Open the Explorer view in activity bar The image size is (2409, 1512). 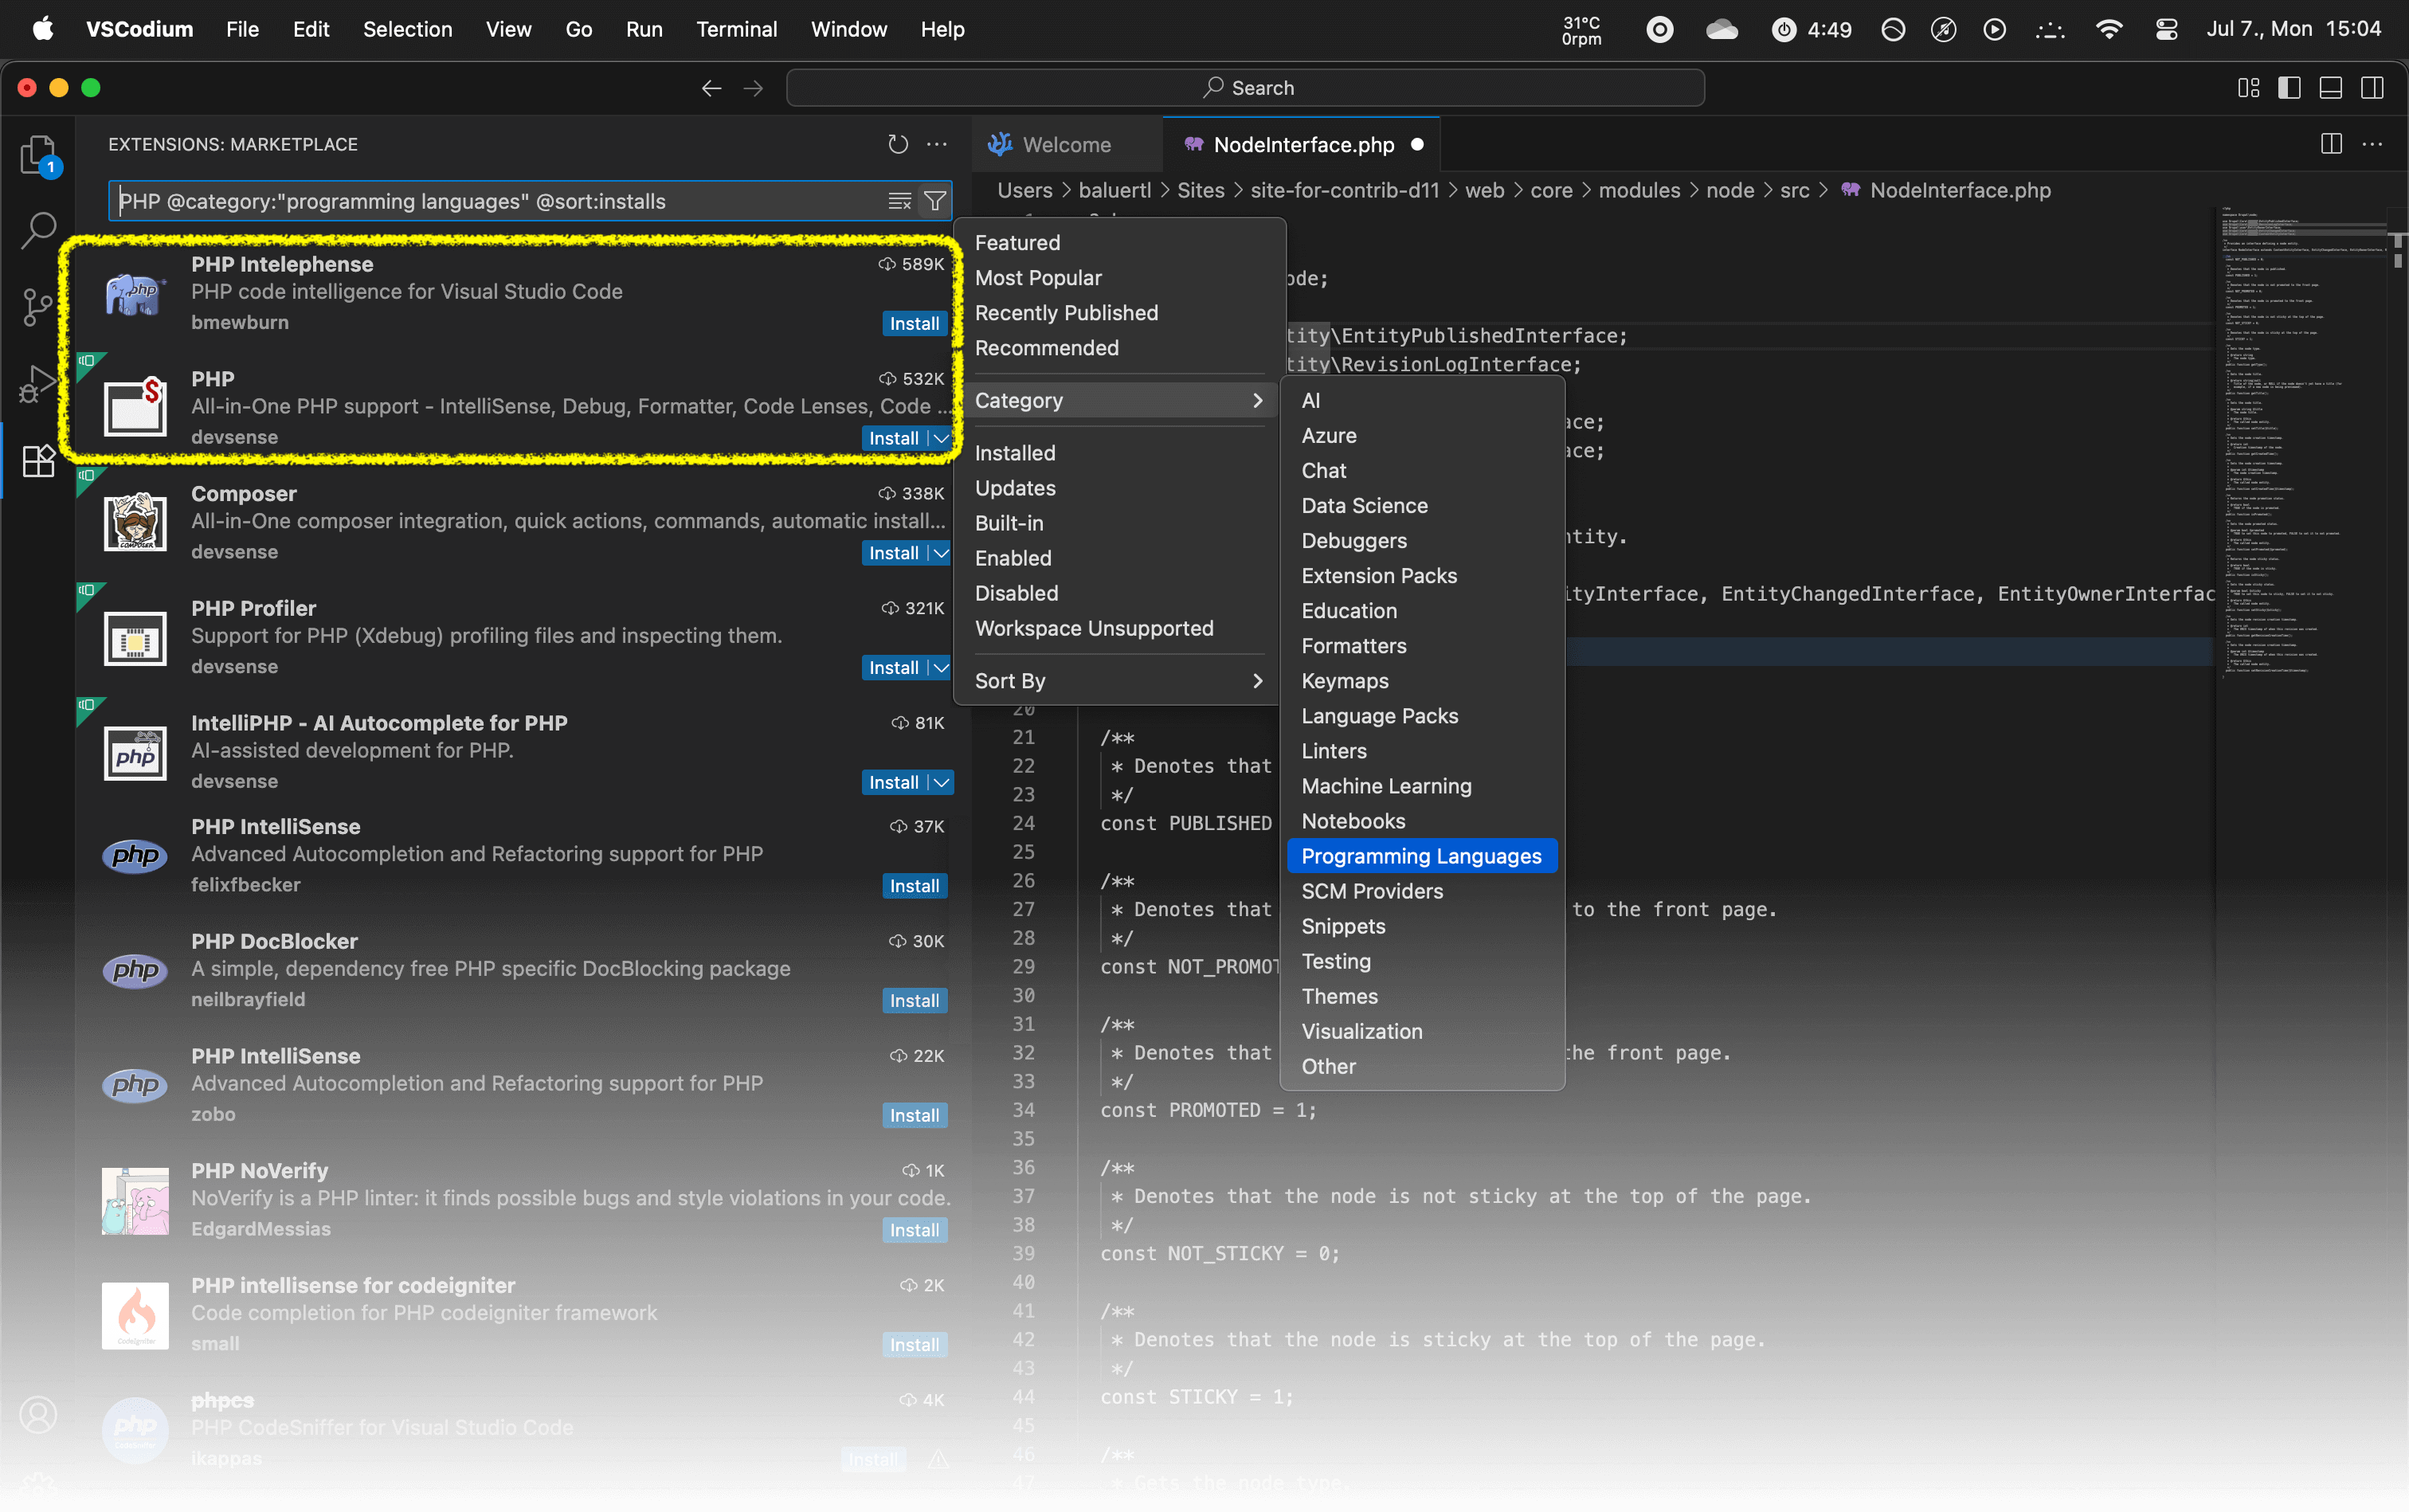tap(38, 156)
